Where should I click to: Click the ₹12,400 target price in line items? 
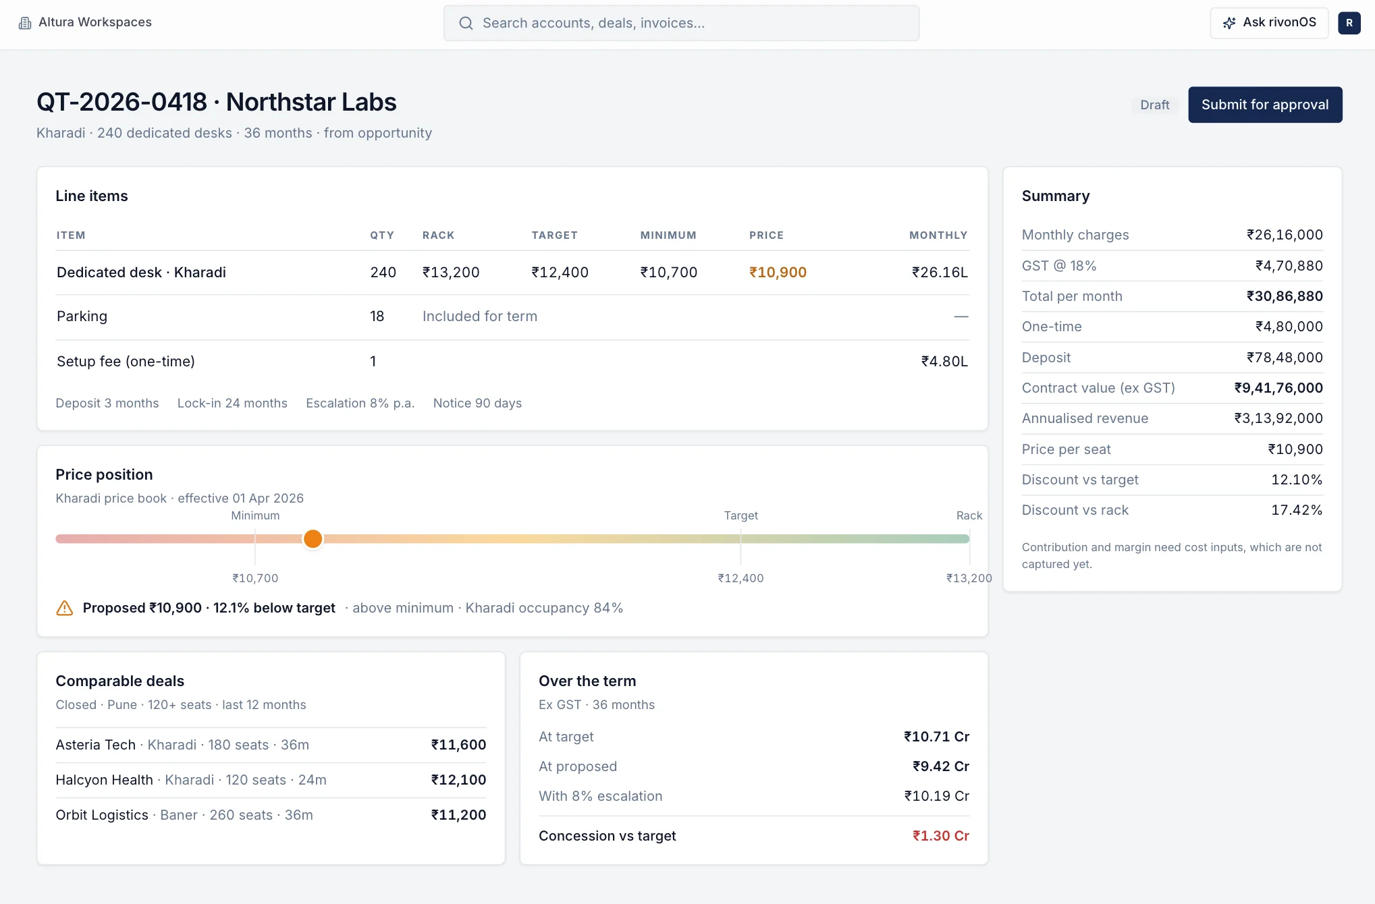click(x=560, y=273)
